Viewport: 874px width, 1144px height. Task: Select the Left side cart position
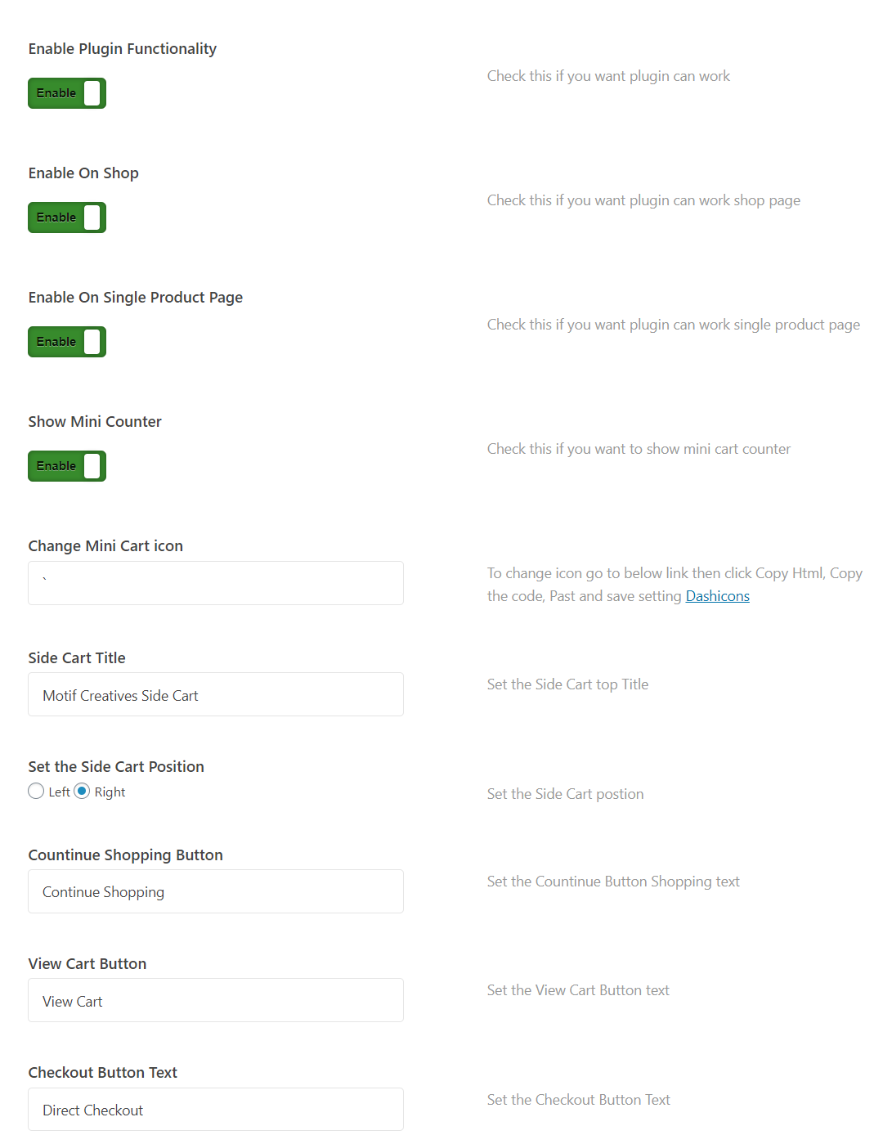click(x=36, y=792)
